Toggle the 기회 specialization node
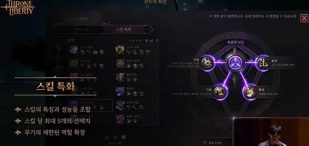309x146 pixels. click(x=220, y=91)
